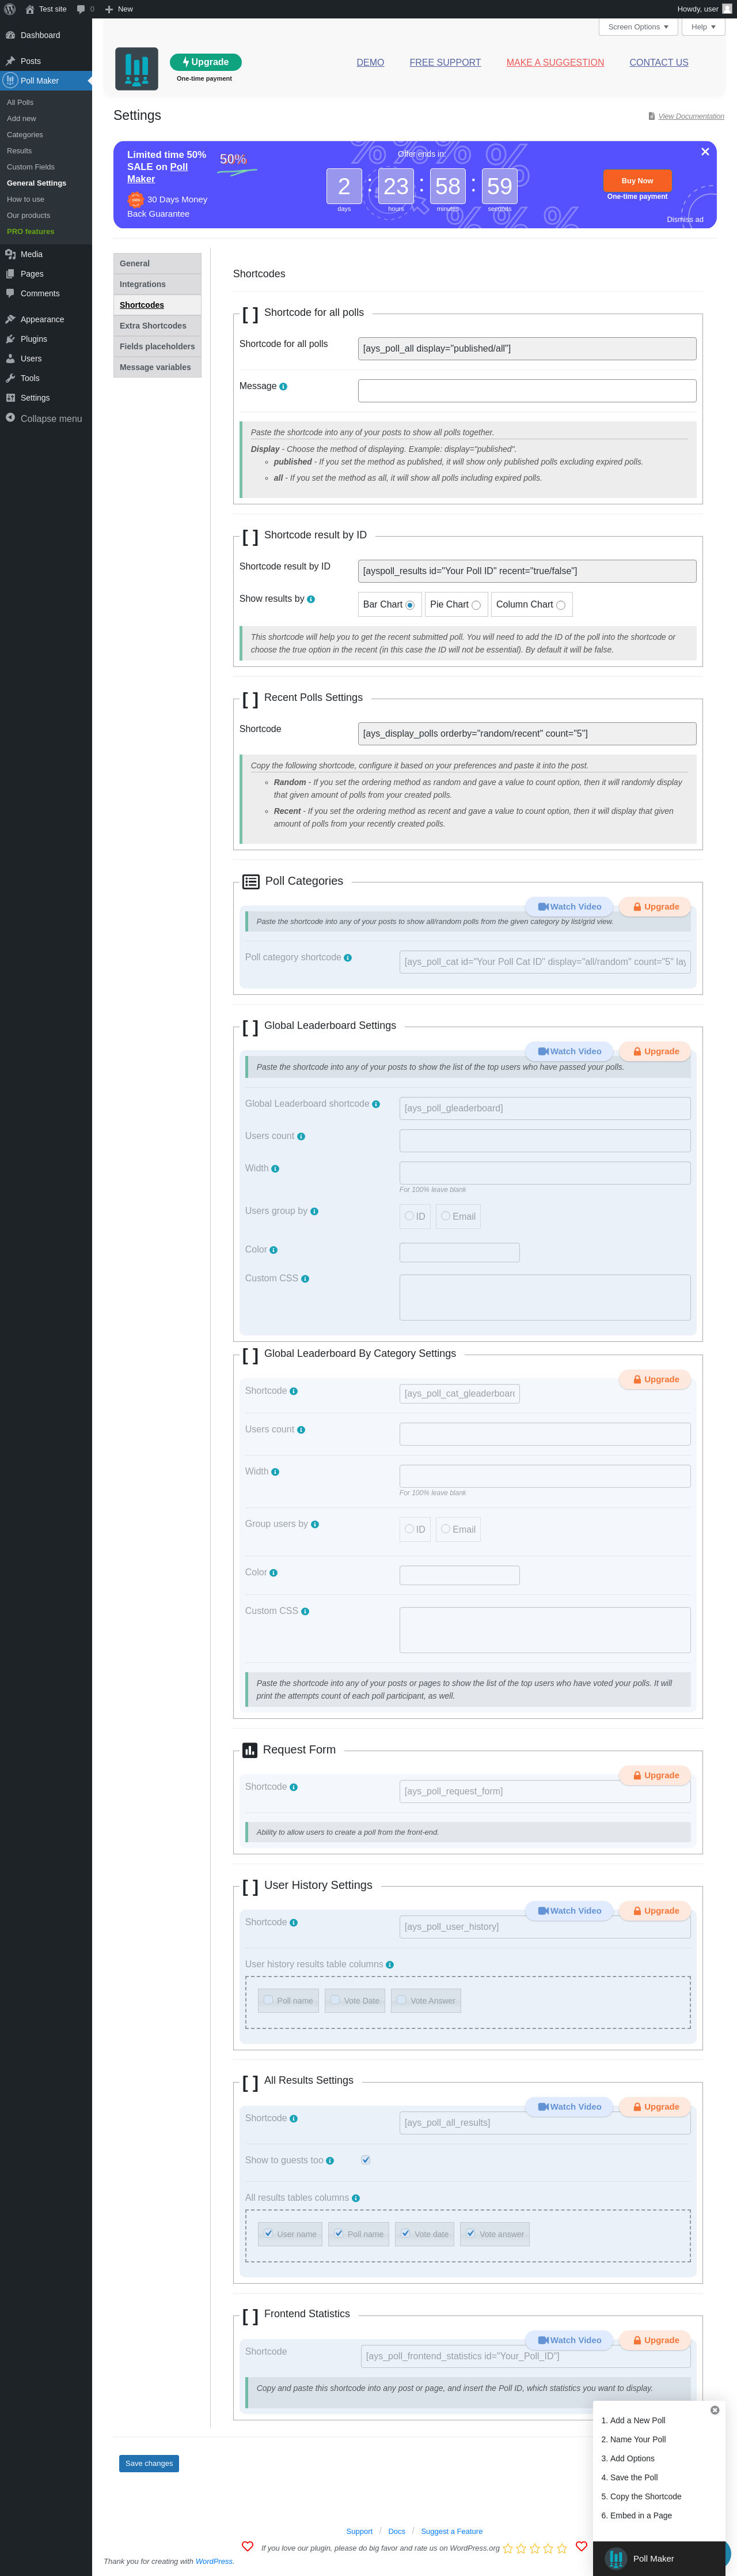Toggle the Show to guests too checkbox
The height and width of the screenshot is (2576, 737).
pyautogui.click(x=366, y=2160)
